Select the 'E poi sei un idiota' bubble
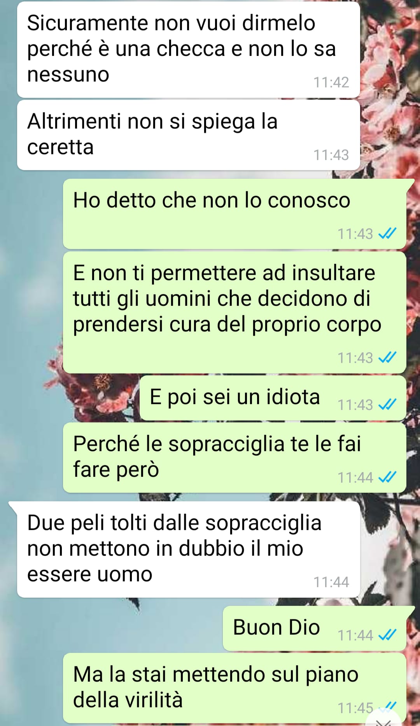 pos(273,398)
